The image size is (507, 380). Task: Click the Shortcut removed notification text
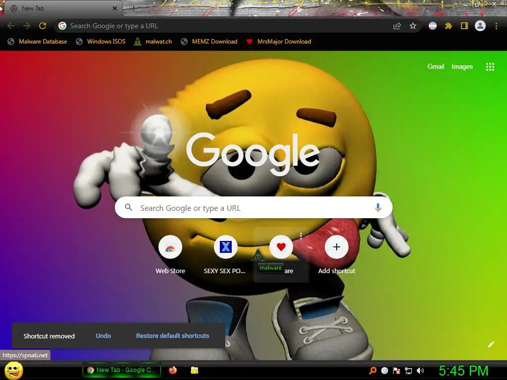(x=49, y=336)
